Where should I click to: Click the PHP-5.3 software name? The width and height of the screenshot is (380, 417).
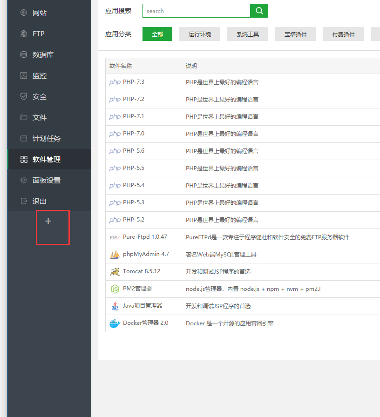[134, 202]
